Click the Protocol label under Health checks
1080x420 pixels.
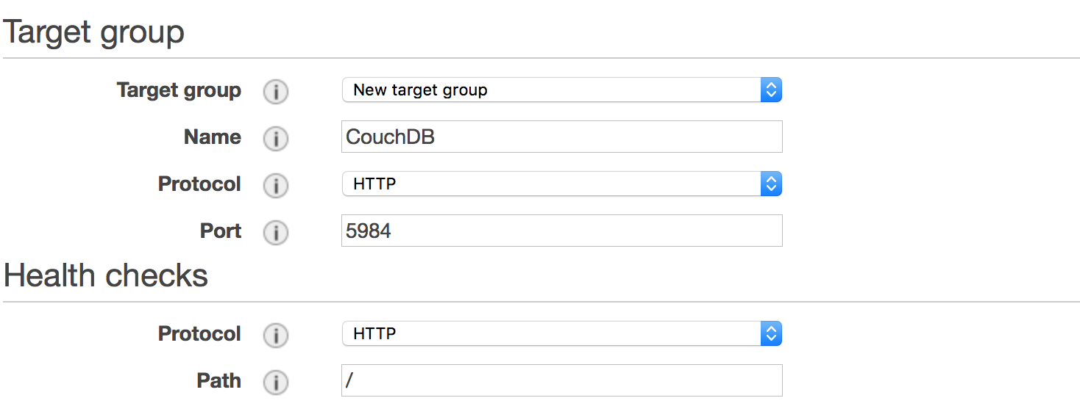(x=199, y=334)
